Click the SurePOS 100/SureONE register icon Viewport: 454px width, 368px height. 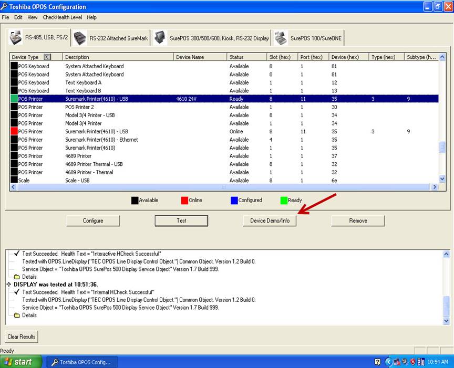281,38
